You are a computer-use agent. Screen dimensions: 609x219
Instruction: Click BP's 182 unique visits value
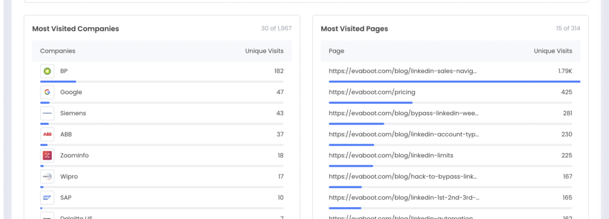point(278,71)
